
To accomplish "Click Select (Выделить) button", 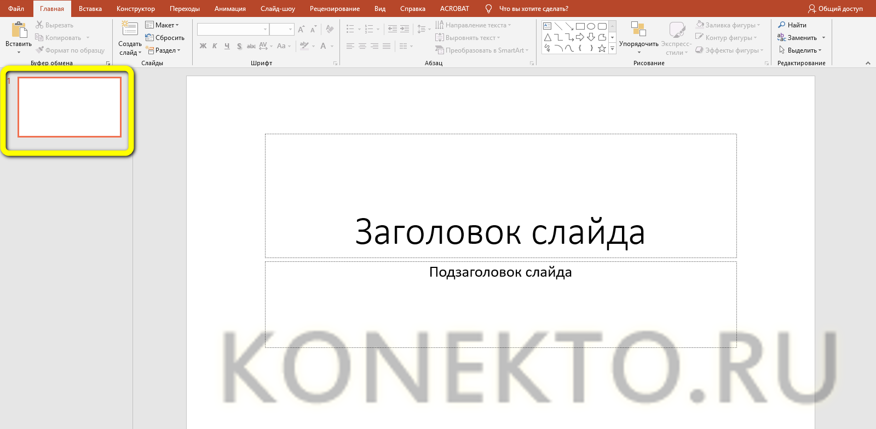I will pyautogui.click(x=800, y=50).
